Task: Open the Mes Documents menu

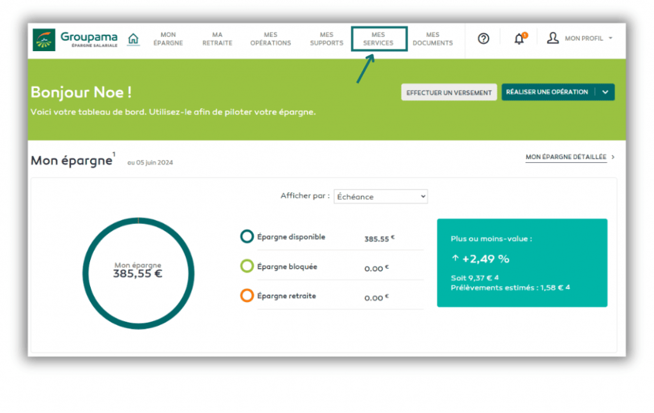Action: 432,39
